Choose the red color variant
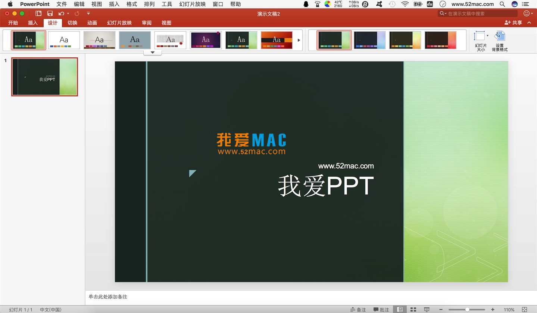 [440, 40]
